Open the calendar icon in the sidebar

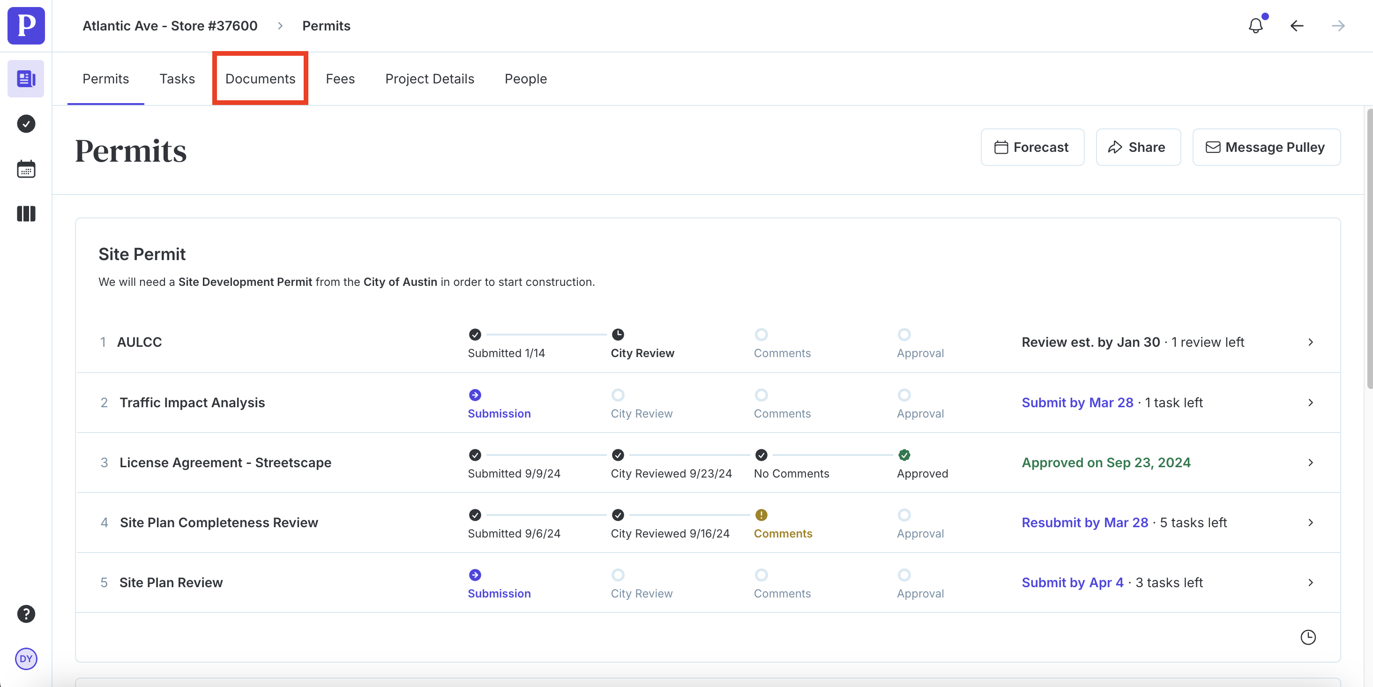[26, 170]
